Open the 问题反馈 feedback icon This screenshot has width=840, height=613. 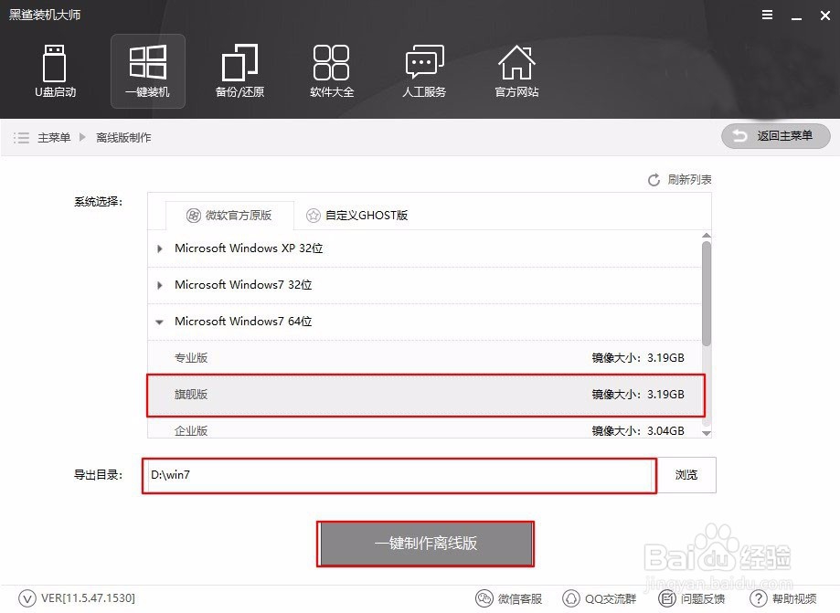[x=667, y=598]
